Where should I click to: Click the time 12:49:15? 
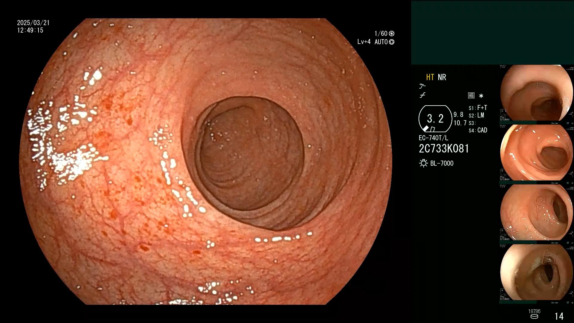click(x=30, y=30)
